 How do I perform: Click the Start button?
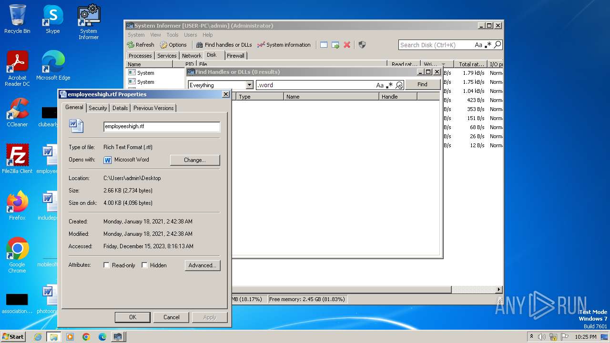pyautogui.click(x=13, y=336)
